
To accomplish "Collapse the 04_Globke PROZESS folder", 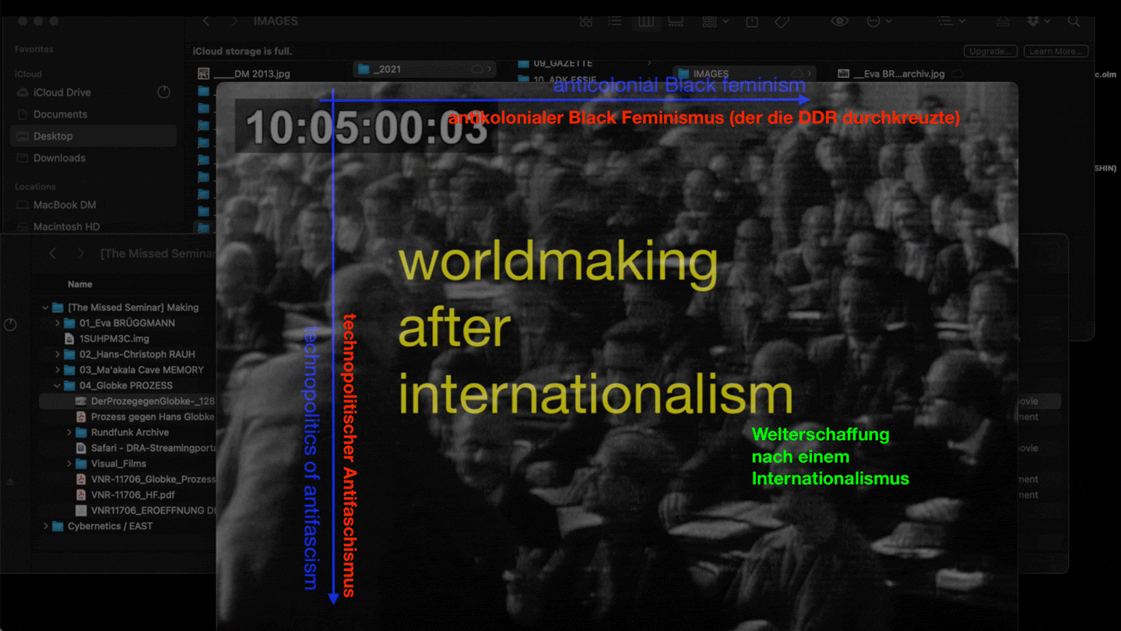I will [58, 386].
